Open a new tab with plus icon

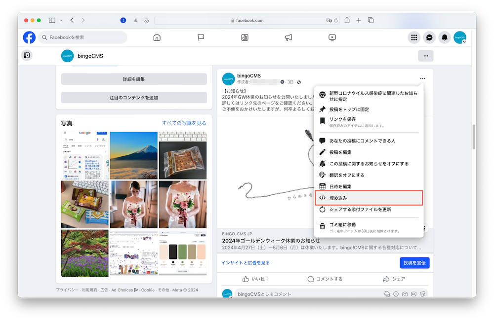point(359,20)
